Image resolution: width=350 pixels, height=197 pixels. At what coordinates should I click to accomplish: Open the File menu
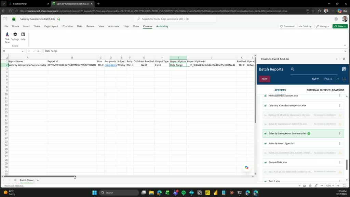pos(6,26)
